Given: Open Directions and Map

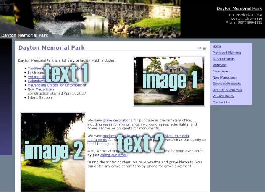Looking at the screenshot, I should pos(227,90).
